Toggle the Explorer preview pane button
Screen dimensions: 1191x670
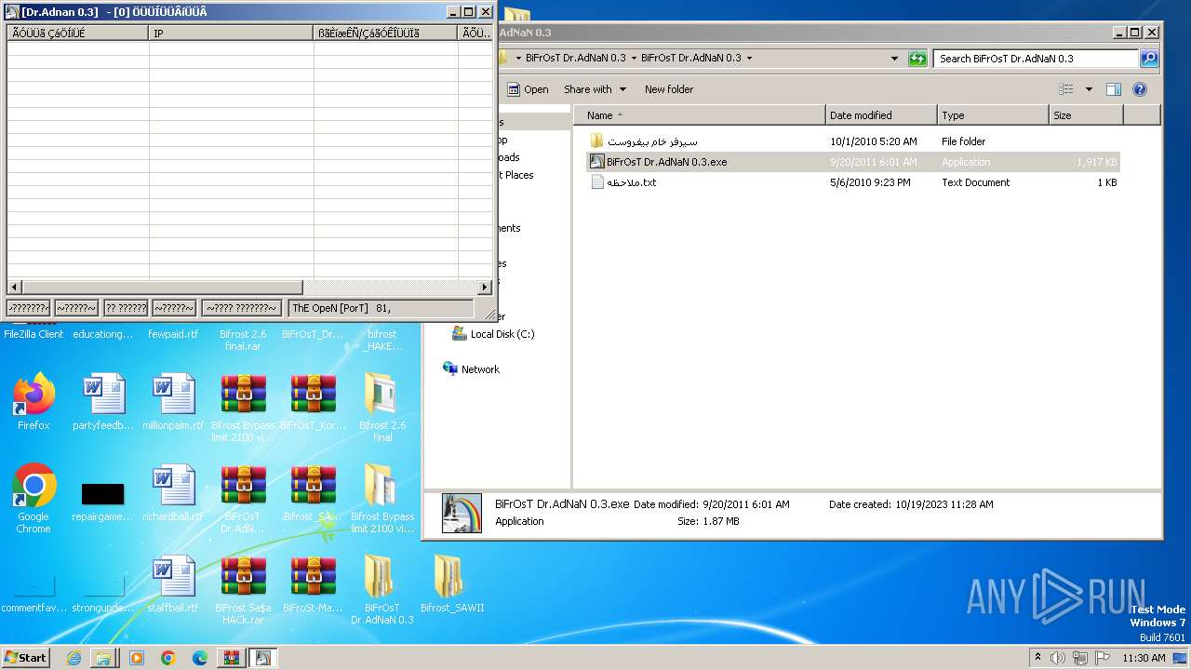[x=1114, y=89]
